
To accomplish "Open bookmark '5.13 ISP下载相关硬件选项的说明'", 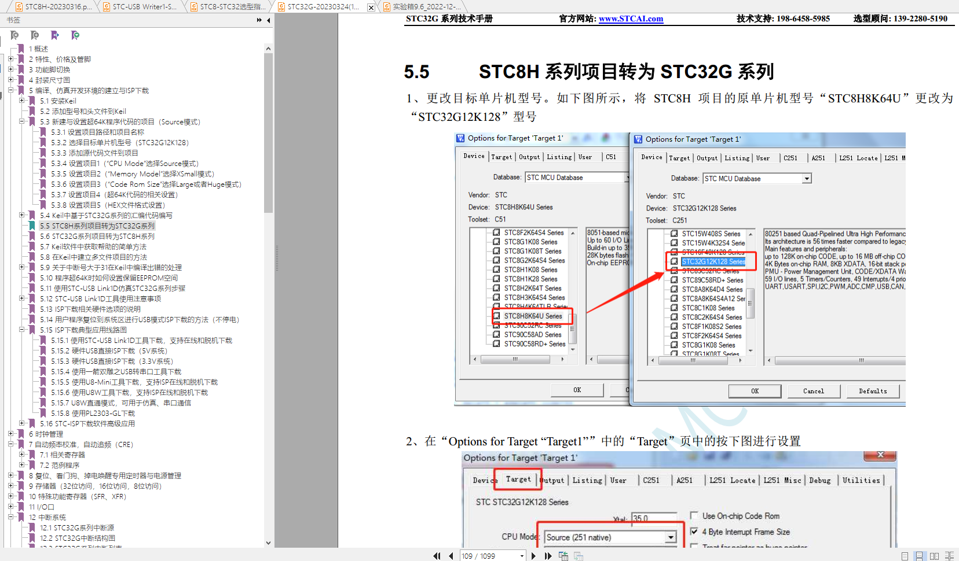I will pyautogui.click(x=90, y=309).
